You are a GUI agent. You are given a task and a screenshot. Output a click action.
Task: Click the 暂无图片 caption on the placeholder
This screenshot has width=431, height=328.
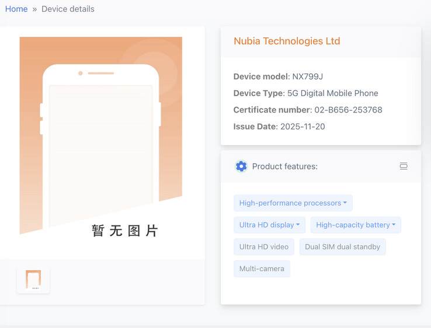point(124,231)
